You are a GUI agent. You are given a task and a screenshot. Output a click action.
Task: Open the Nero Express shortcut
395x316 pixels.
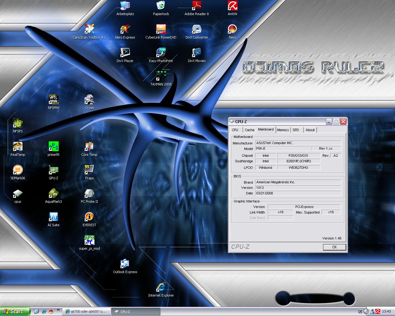[x=125, y=32]
